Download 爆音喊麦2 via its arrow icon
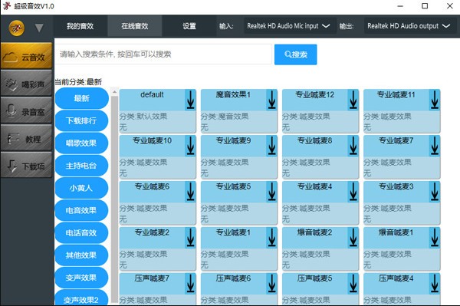 353,238
